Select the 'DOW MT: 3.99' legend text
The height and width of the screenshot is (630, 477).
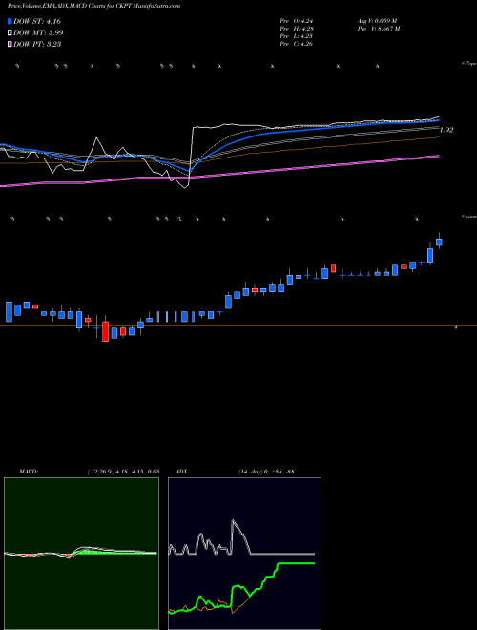tap(38, 32)
